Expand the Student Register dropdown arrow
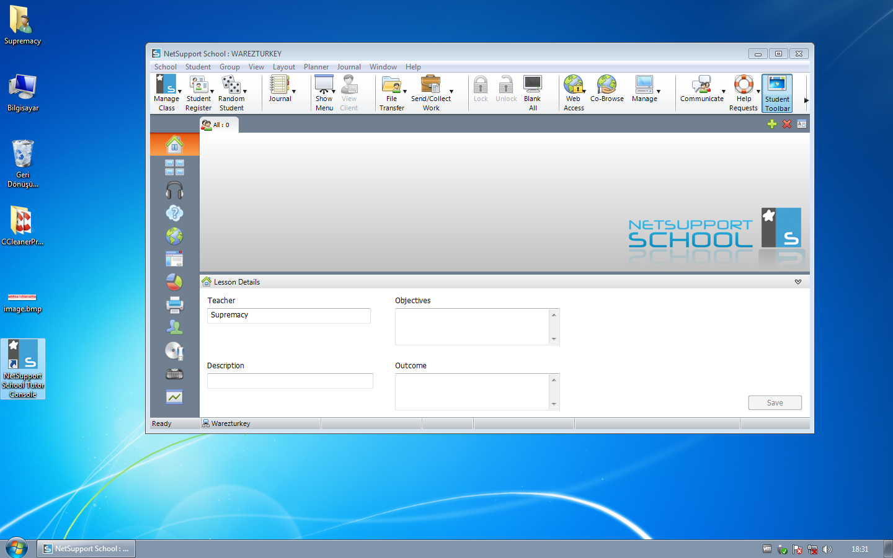This screenshot has width=893, height=558. [212, 91]
